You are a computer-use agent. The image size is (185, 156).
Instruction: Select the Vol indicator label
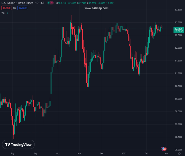click(x=3, y=13)
